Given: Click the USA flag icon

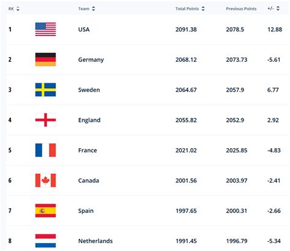Looking at the screenshot, I should [x=45, y=29].
